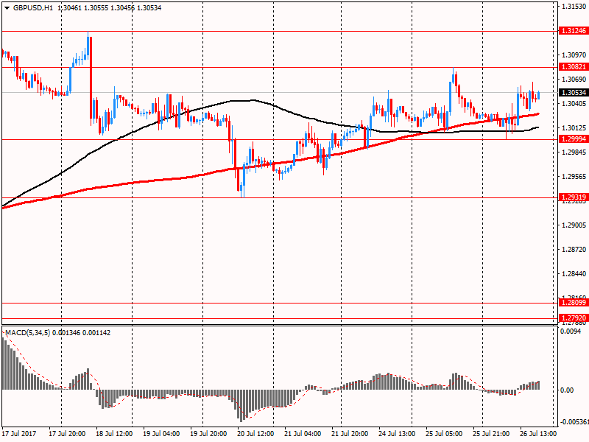Click the GBPUSD,H1 symbol label
This screenshot has height=442, width=589.
tap(33, 8)
